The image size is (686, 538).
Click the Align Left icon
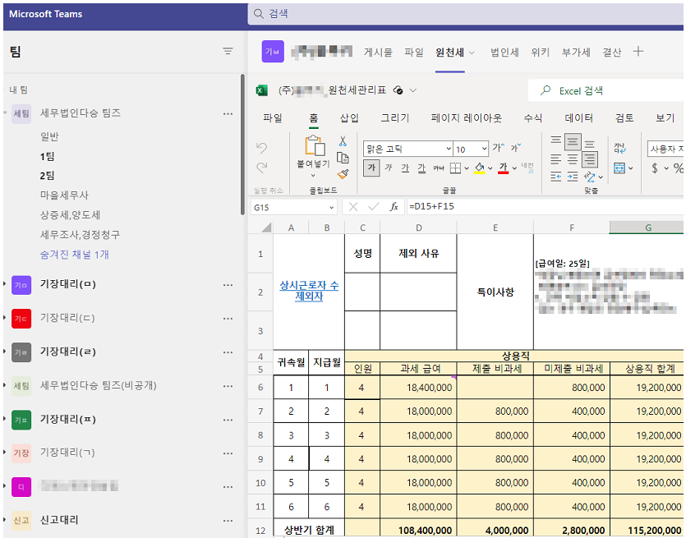point(556,159)
